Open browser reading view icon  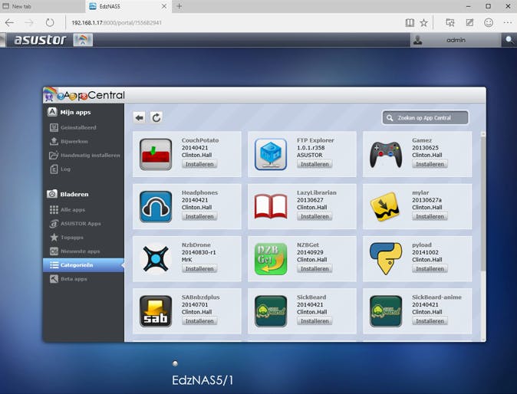(x=410, y=23)
